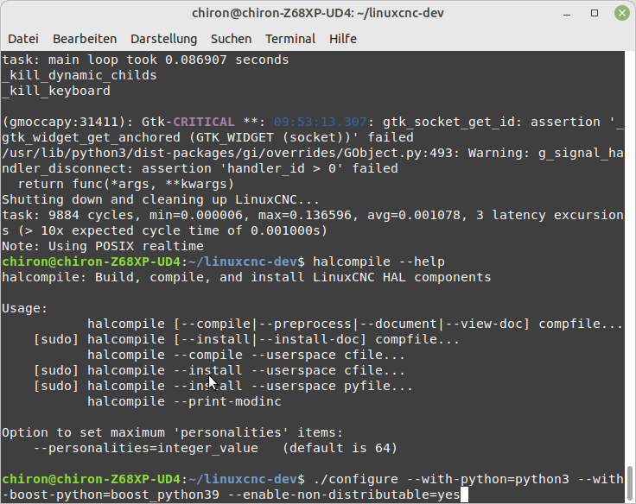Click 'halcompile: Build, compile, and install' line
Viewport: 636px width, 504px height.
pyautogui.click(x=246, y=278)
